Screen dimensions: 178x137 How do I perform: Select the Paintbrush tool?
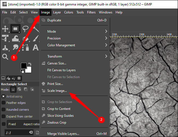[36, 38]
